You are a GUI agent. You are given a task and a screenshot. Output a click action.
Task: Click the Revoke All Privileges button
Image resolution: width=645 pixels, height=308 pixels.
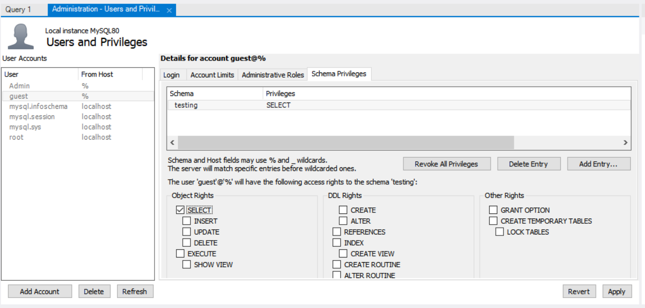[x=446, y=164]
